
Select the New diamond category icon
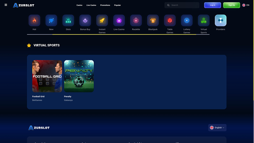pyautogui.click(x=51, y=21)
